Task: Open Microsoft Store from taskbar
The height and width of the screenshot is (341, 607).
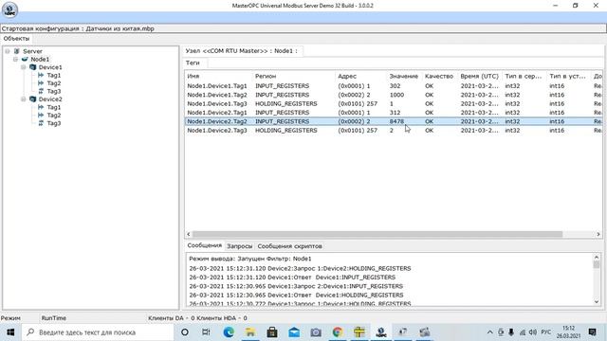Action: point(272,332)
